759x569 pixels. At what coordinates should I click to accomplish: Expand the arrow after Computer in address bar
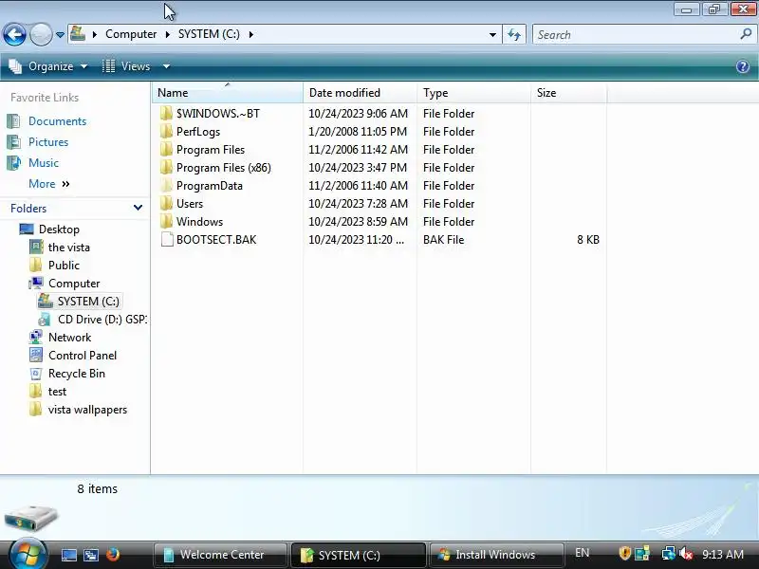168,34
